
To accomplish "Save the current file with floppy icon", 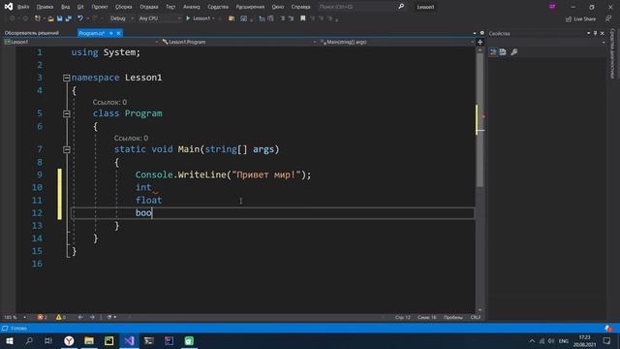I will [59, 18].
